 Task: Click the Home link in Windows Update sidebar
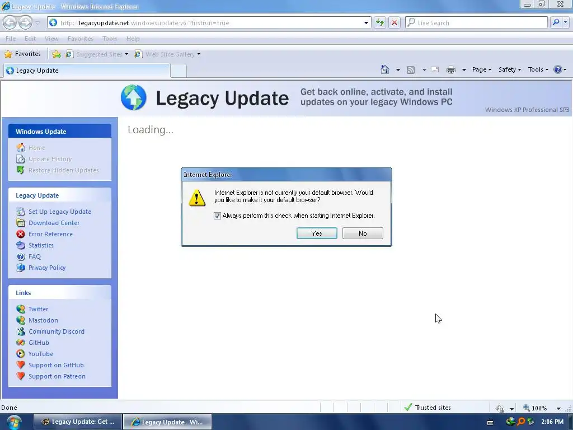[36, 148]
